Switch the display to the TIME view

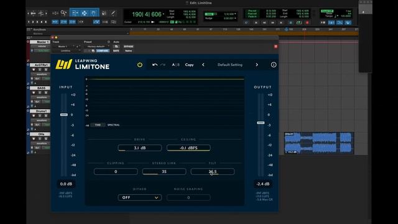click(98, 125)
